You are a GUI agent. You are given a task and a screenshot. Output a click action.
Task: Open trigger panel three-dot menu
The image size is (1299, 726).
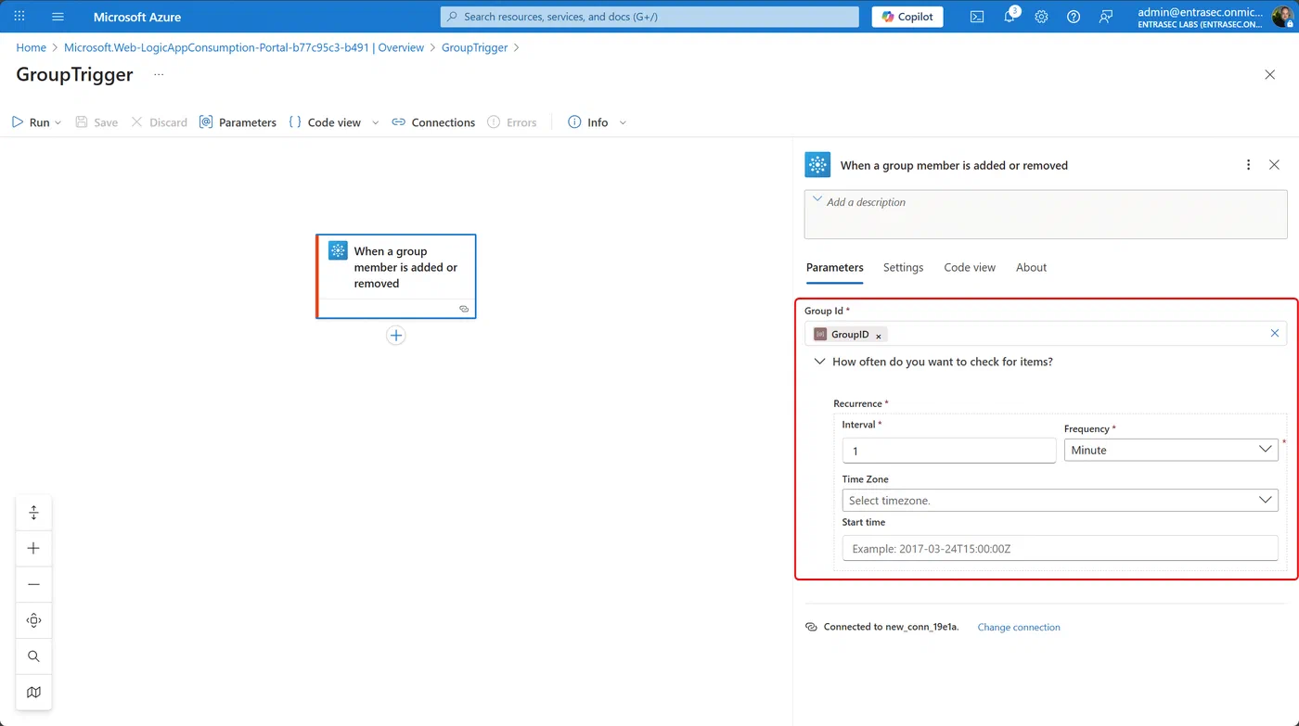point(1248,165)
